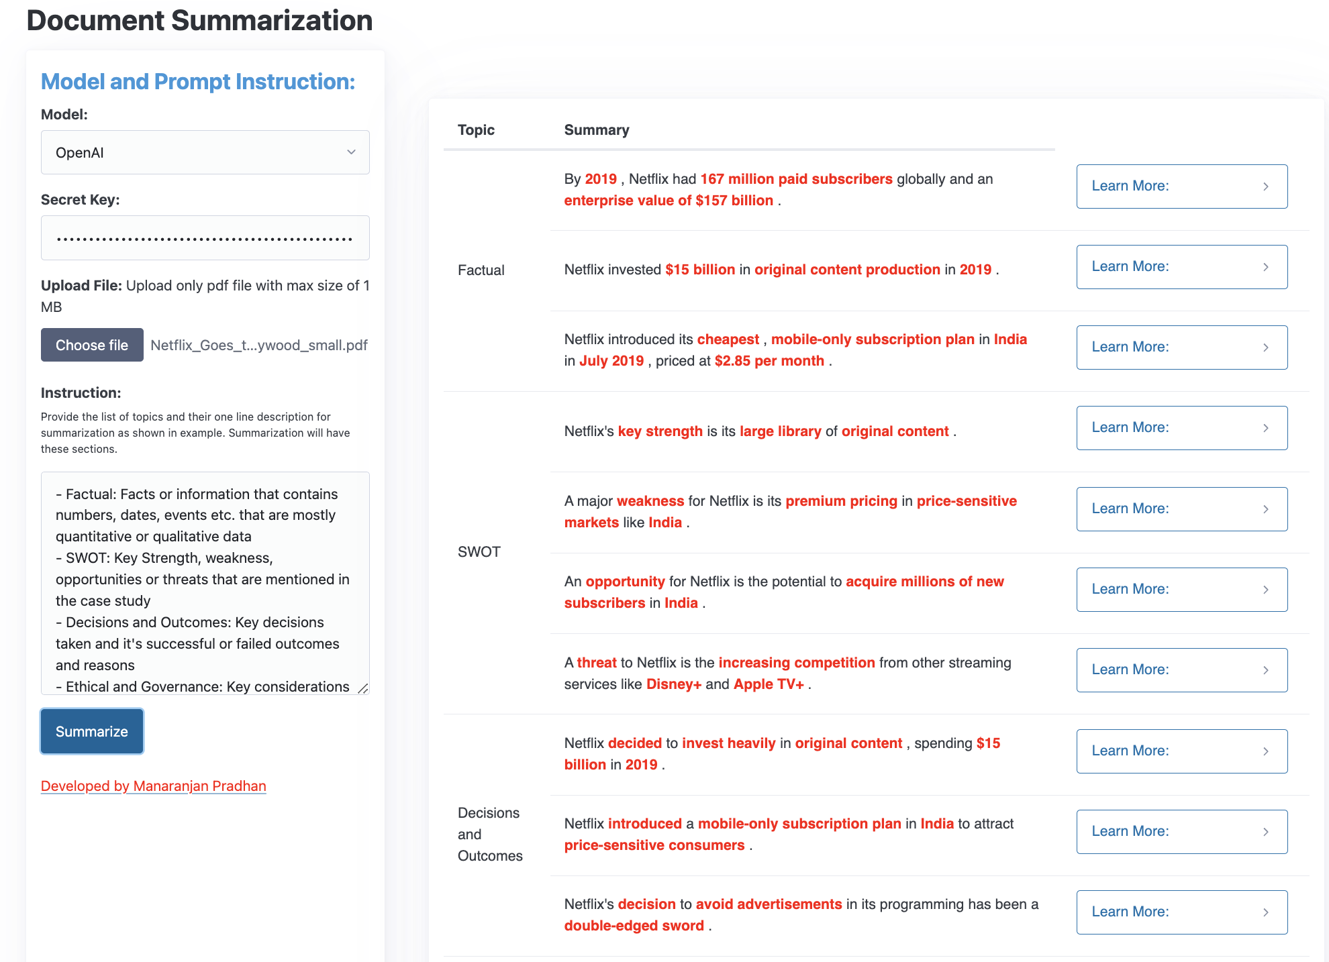Click Learn More for mobile-only subscription plan

click(1181, 346)
